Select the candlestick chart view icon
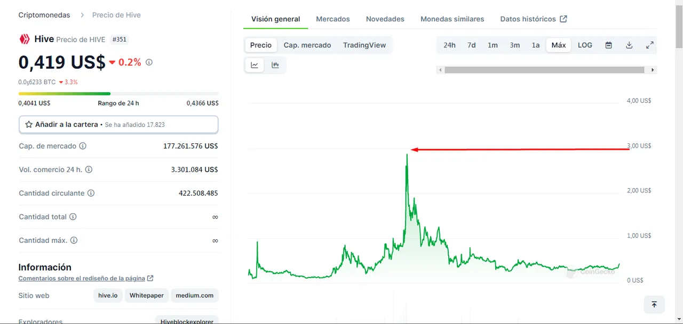The width and height of the screenshot is (683, 324). pyautogui.click(x=275, y=65)
